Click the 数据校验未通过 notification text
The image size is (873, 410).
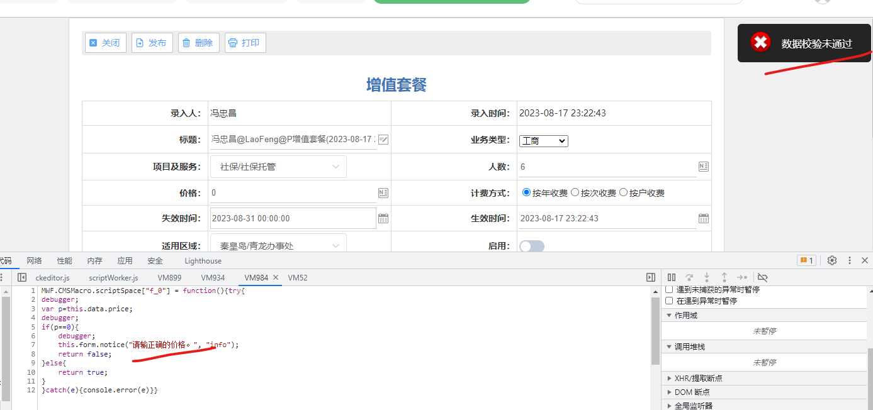[x=816, y=43]
